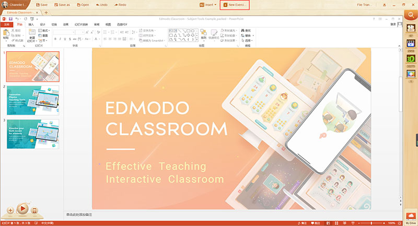Image resolution: width=418 pixels, height=226 pixels.
Task: Open My Drive
Action: 411,218
